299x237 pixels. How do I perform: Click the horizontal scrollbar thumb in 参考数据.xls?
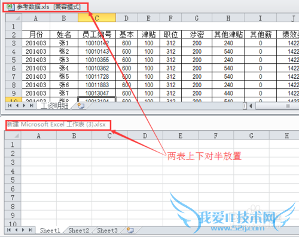(277, 106)
